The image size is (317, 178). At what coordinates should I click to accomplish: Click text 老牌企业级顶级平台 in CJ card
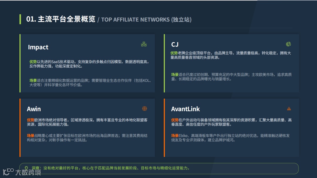[194, 53]
